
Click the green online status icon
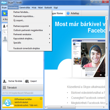[x=4, y=13]
